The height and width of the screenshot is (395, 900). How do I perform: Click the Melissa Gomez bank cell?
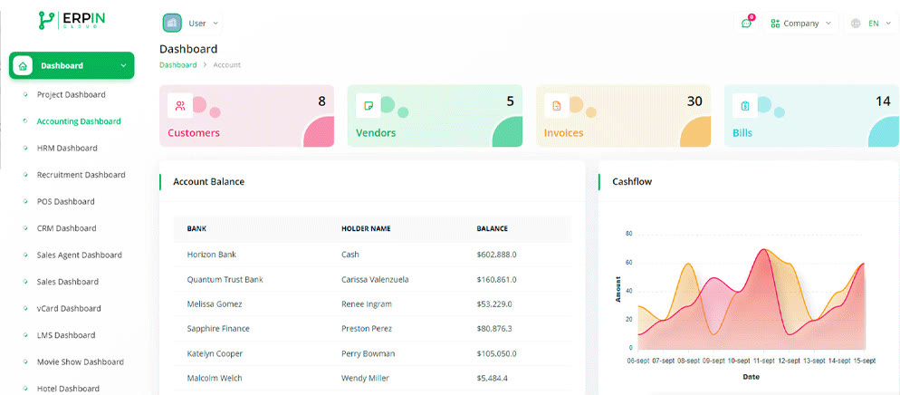tap(215, 304)
